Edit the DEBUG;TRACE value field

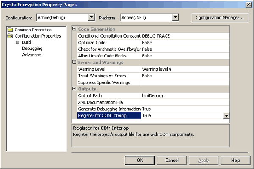pos(185,36)
